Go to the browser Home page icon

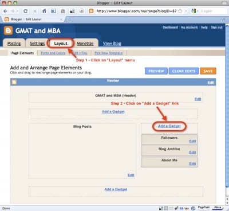pos(44,11)
